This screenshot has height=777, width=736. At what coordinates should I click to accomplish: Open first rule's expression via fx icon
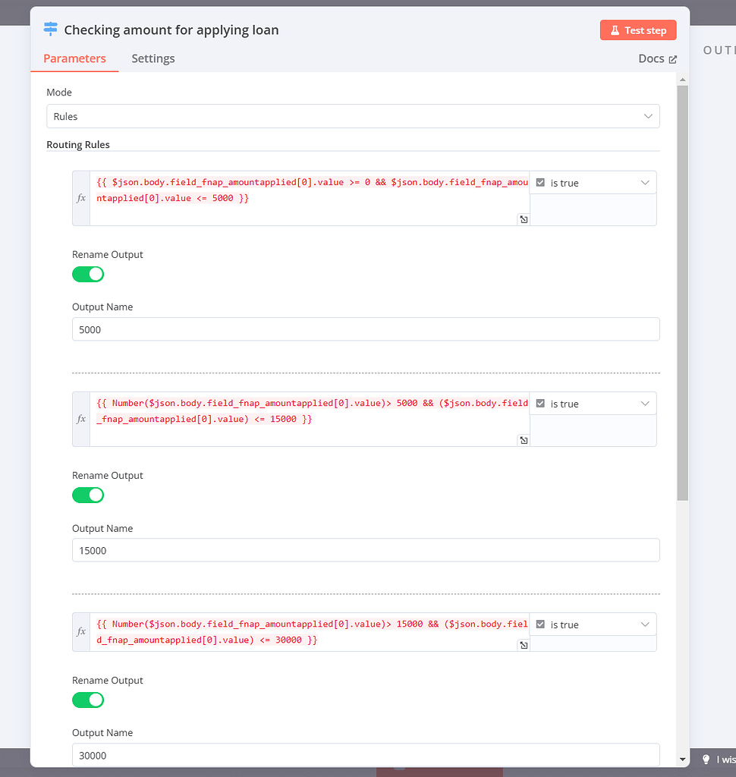pos(81,197)
